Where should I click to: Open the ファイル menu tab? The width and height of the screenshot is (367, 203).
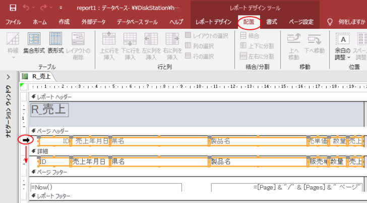point(13,22)
